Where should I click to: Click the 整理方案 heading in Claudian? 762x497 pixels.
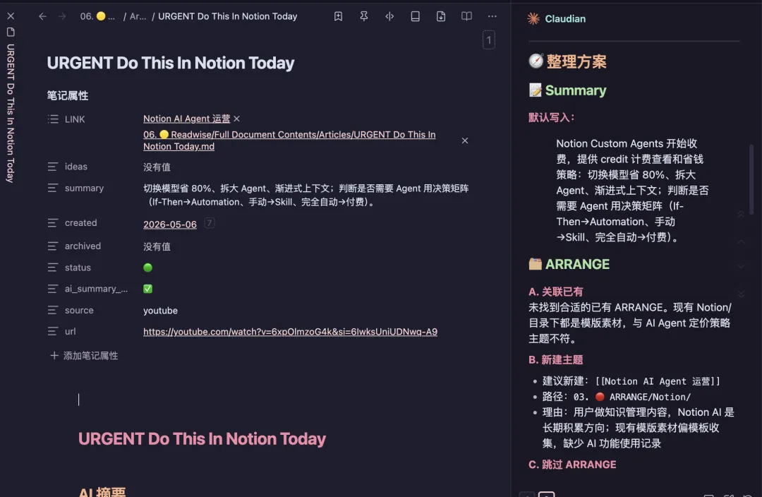tap(576, 61)
